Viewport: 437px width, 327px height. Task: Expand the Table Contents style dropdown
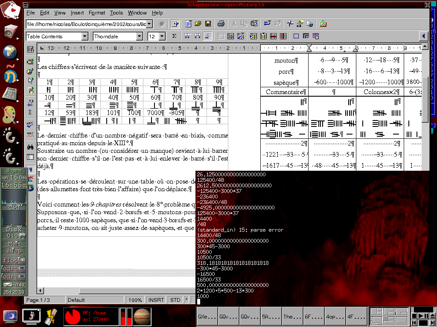[84, 37]
